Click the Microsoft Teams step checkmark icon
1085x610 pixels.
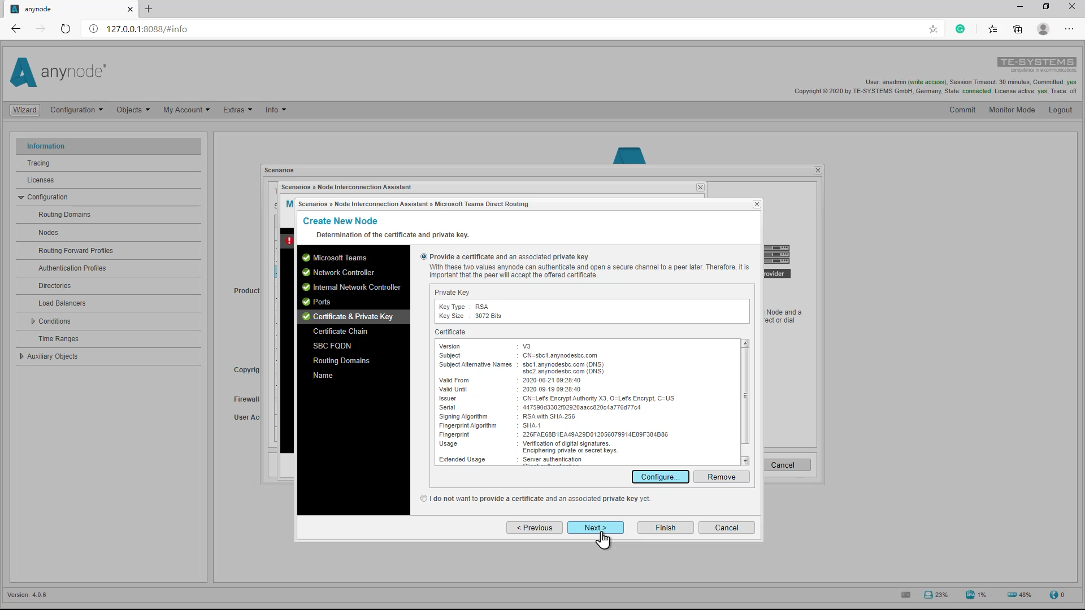point(306,258)
